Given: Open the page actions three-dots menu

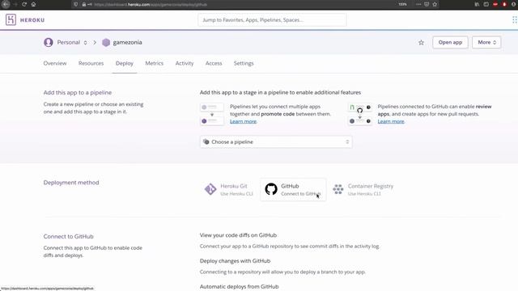Looking at the screenshot, I should [x=418, y=4].
